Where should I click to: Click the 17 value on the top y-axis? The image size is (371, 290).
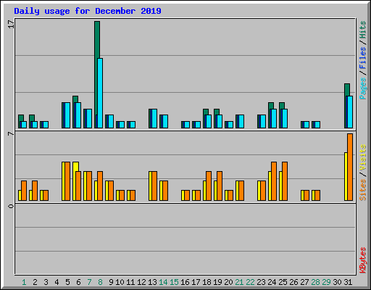pos(11,24)
